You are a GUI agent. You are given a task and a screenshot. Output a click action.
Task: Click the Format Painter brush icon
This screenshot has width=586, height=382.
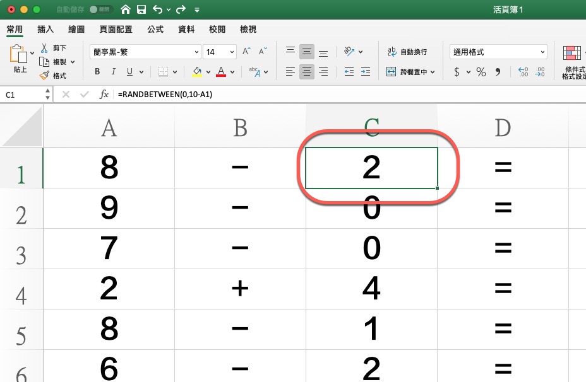tap(44, 76)
